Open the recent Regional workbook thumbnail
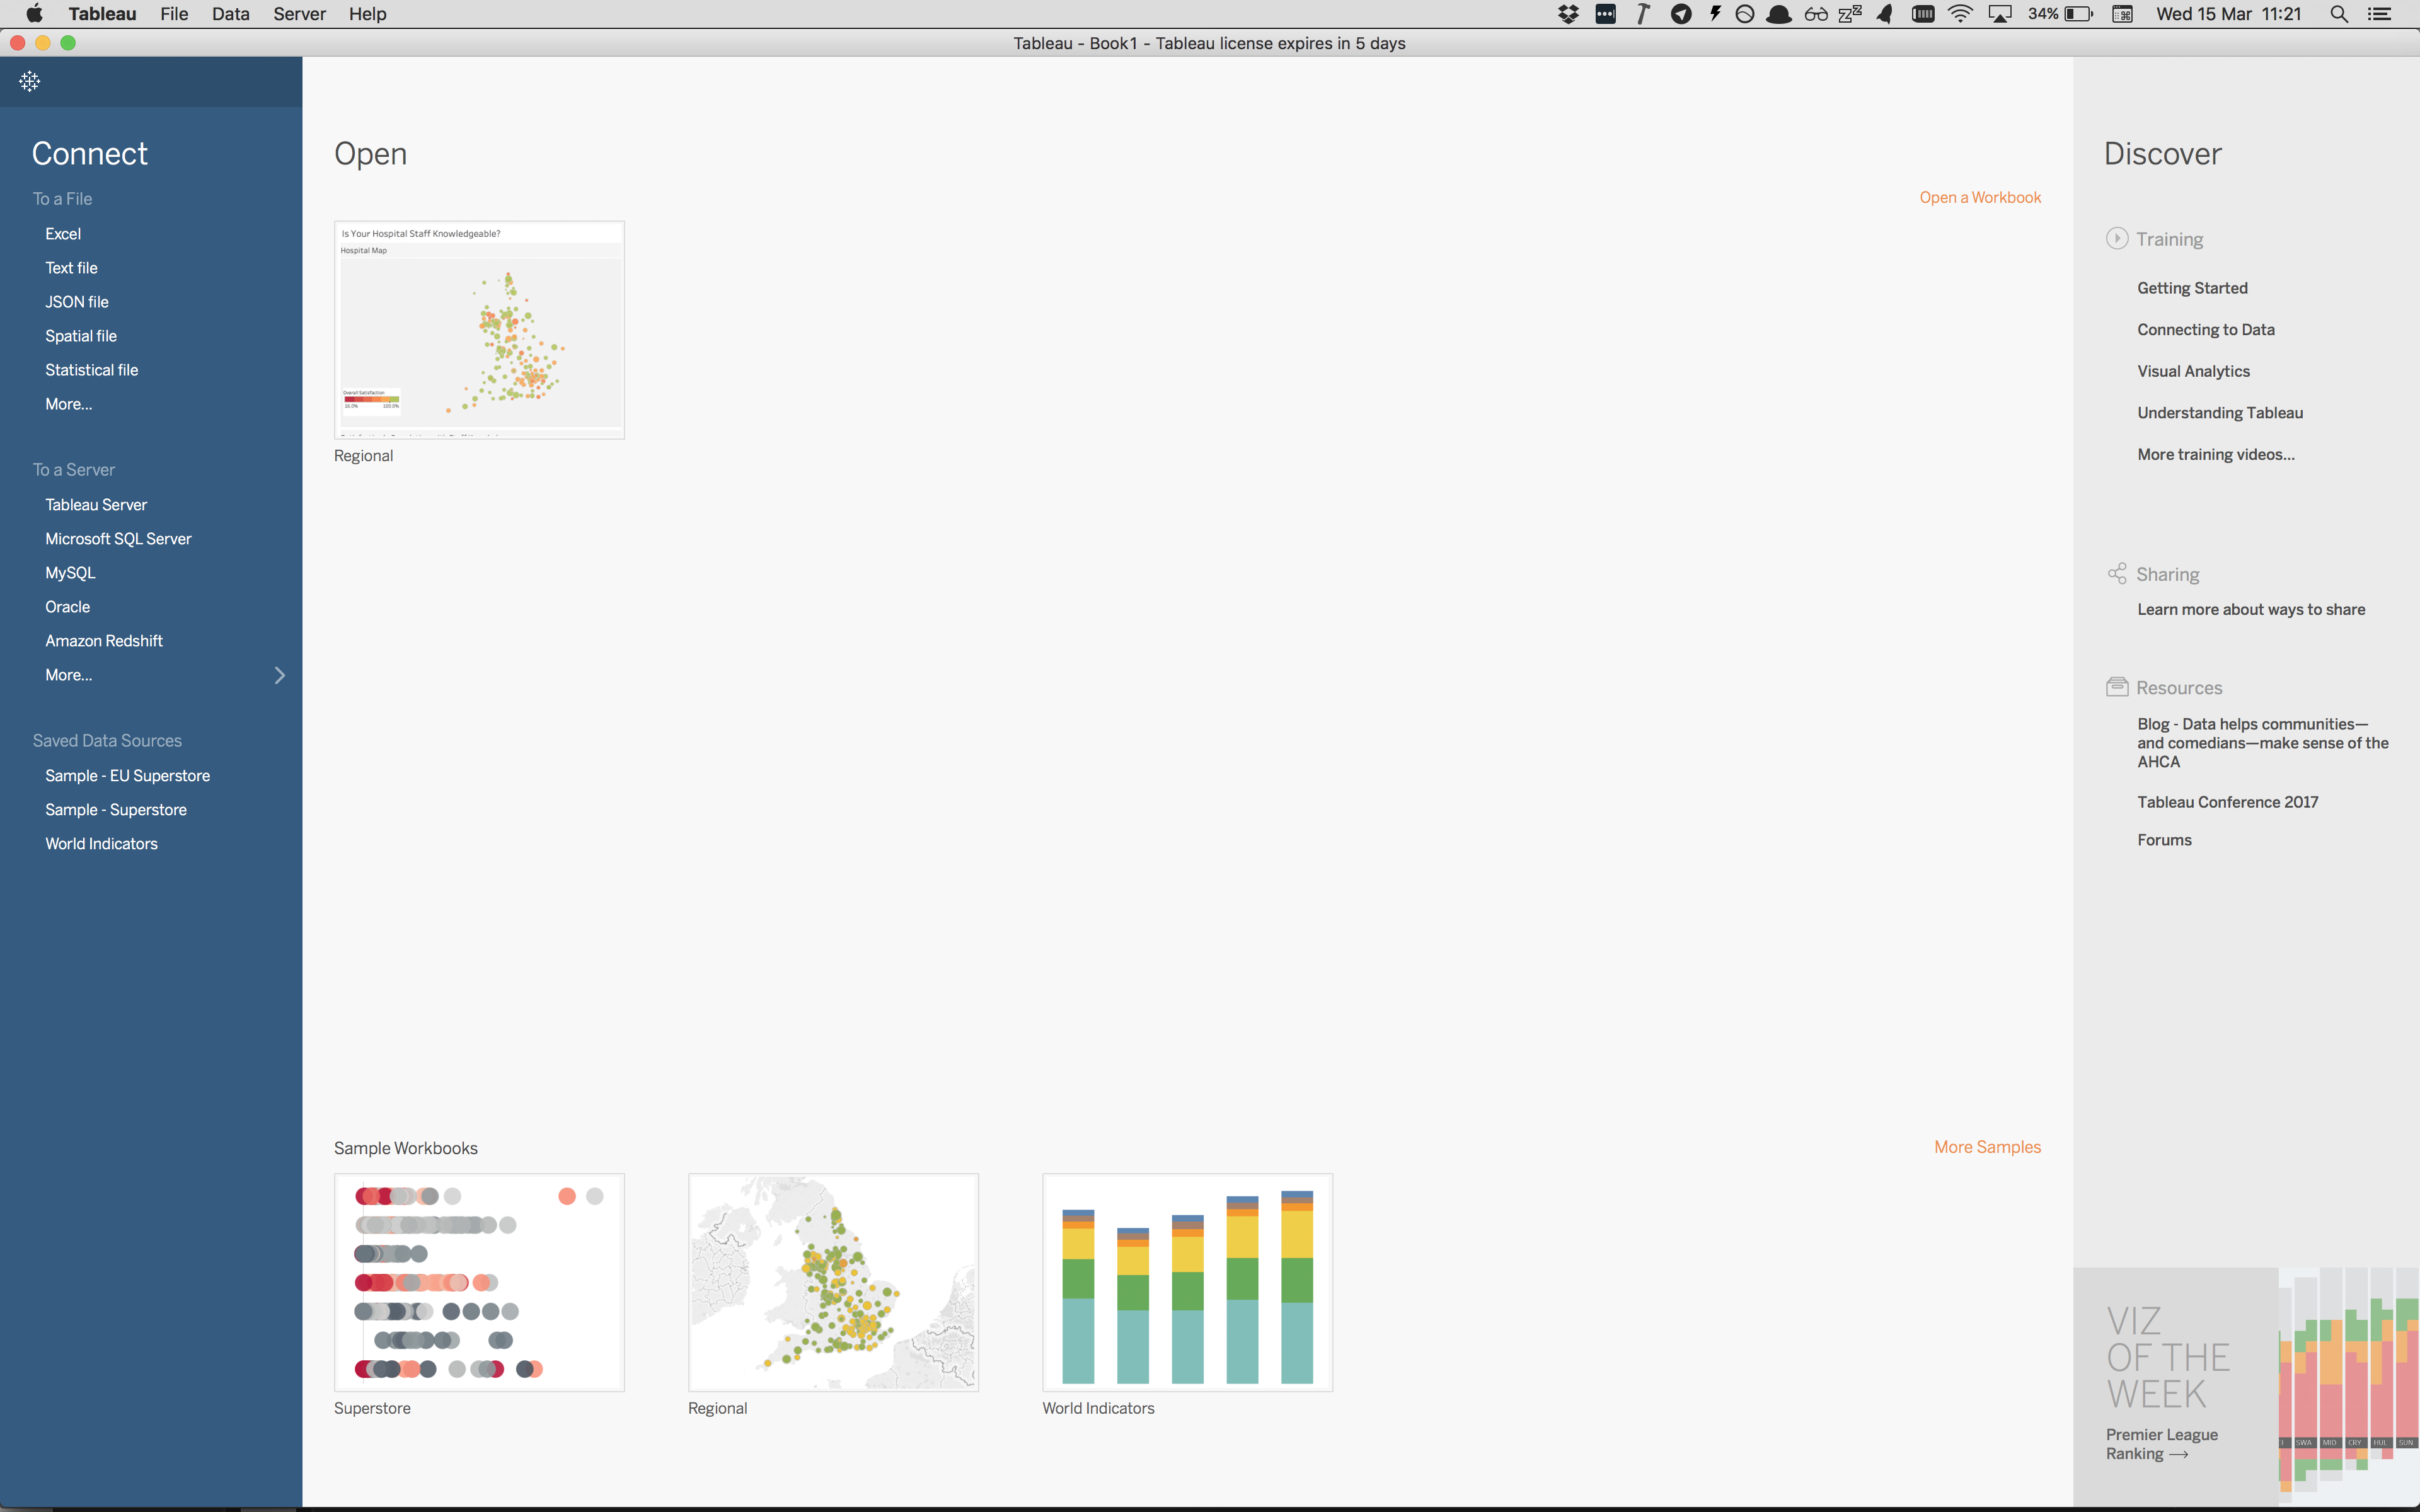This screenshot has height=1512, width=2420. tap(479, 330)
